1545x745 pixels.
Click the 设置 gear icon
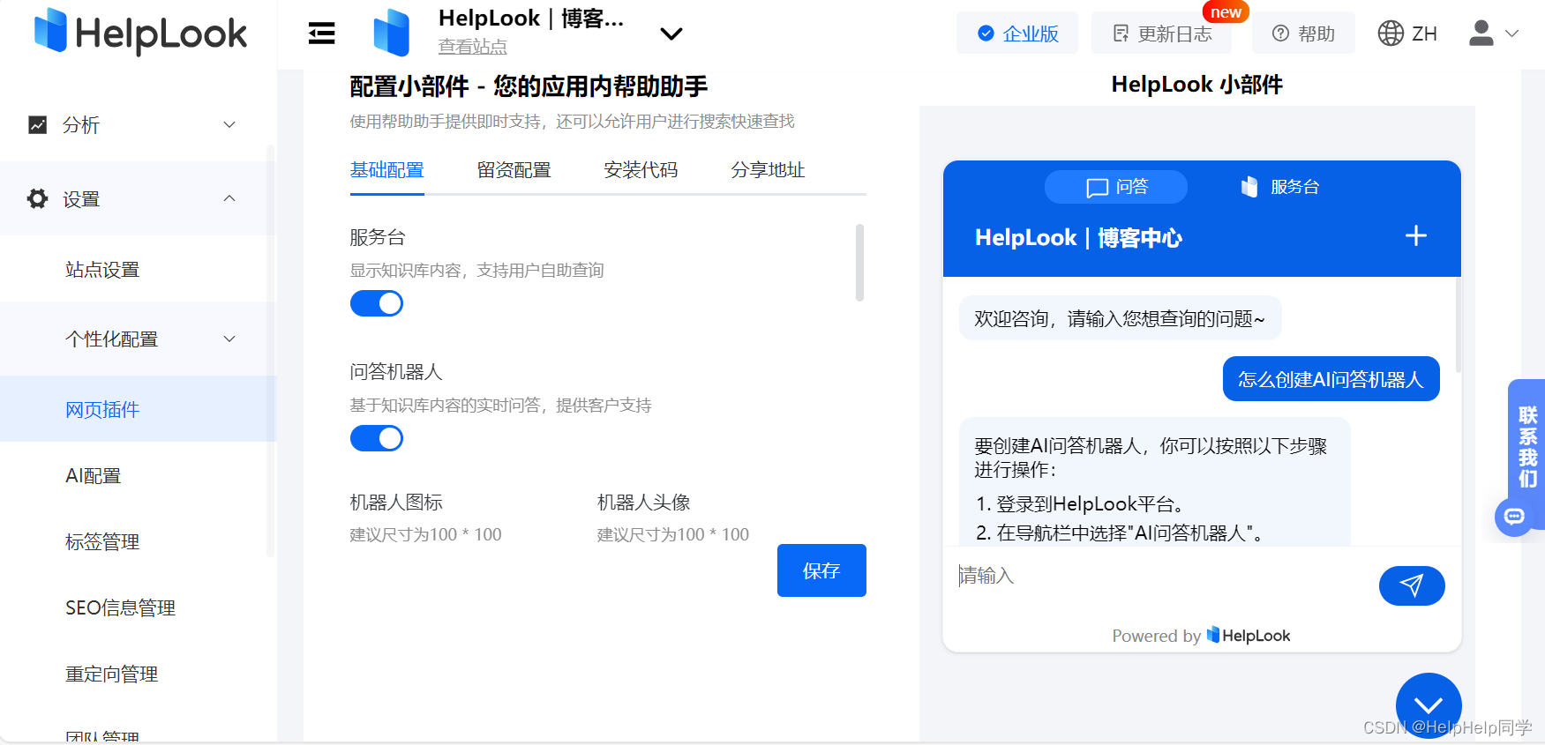coord(37,198)
